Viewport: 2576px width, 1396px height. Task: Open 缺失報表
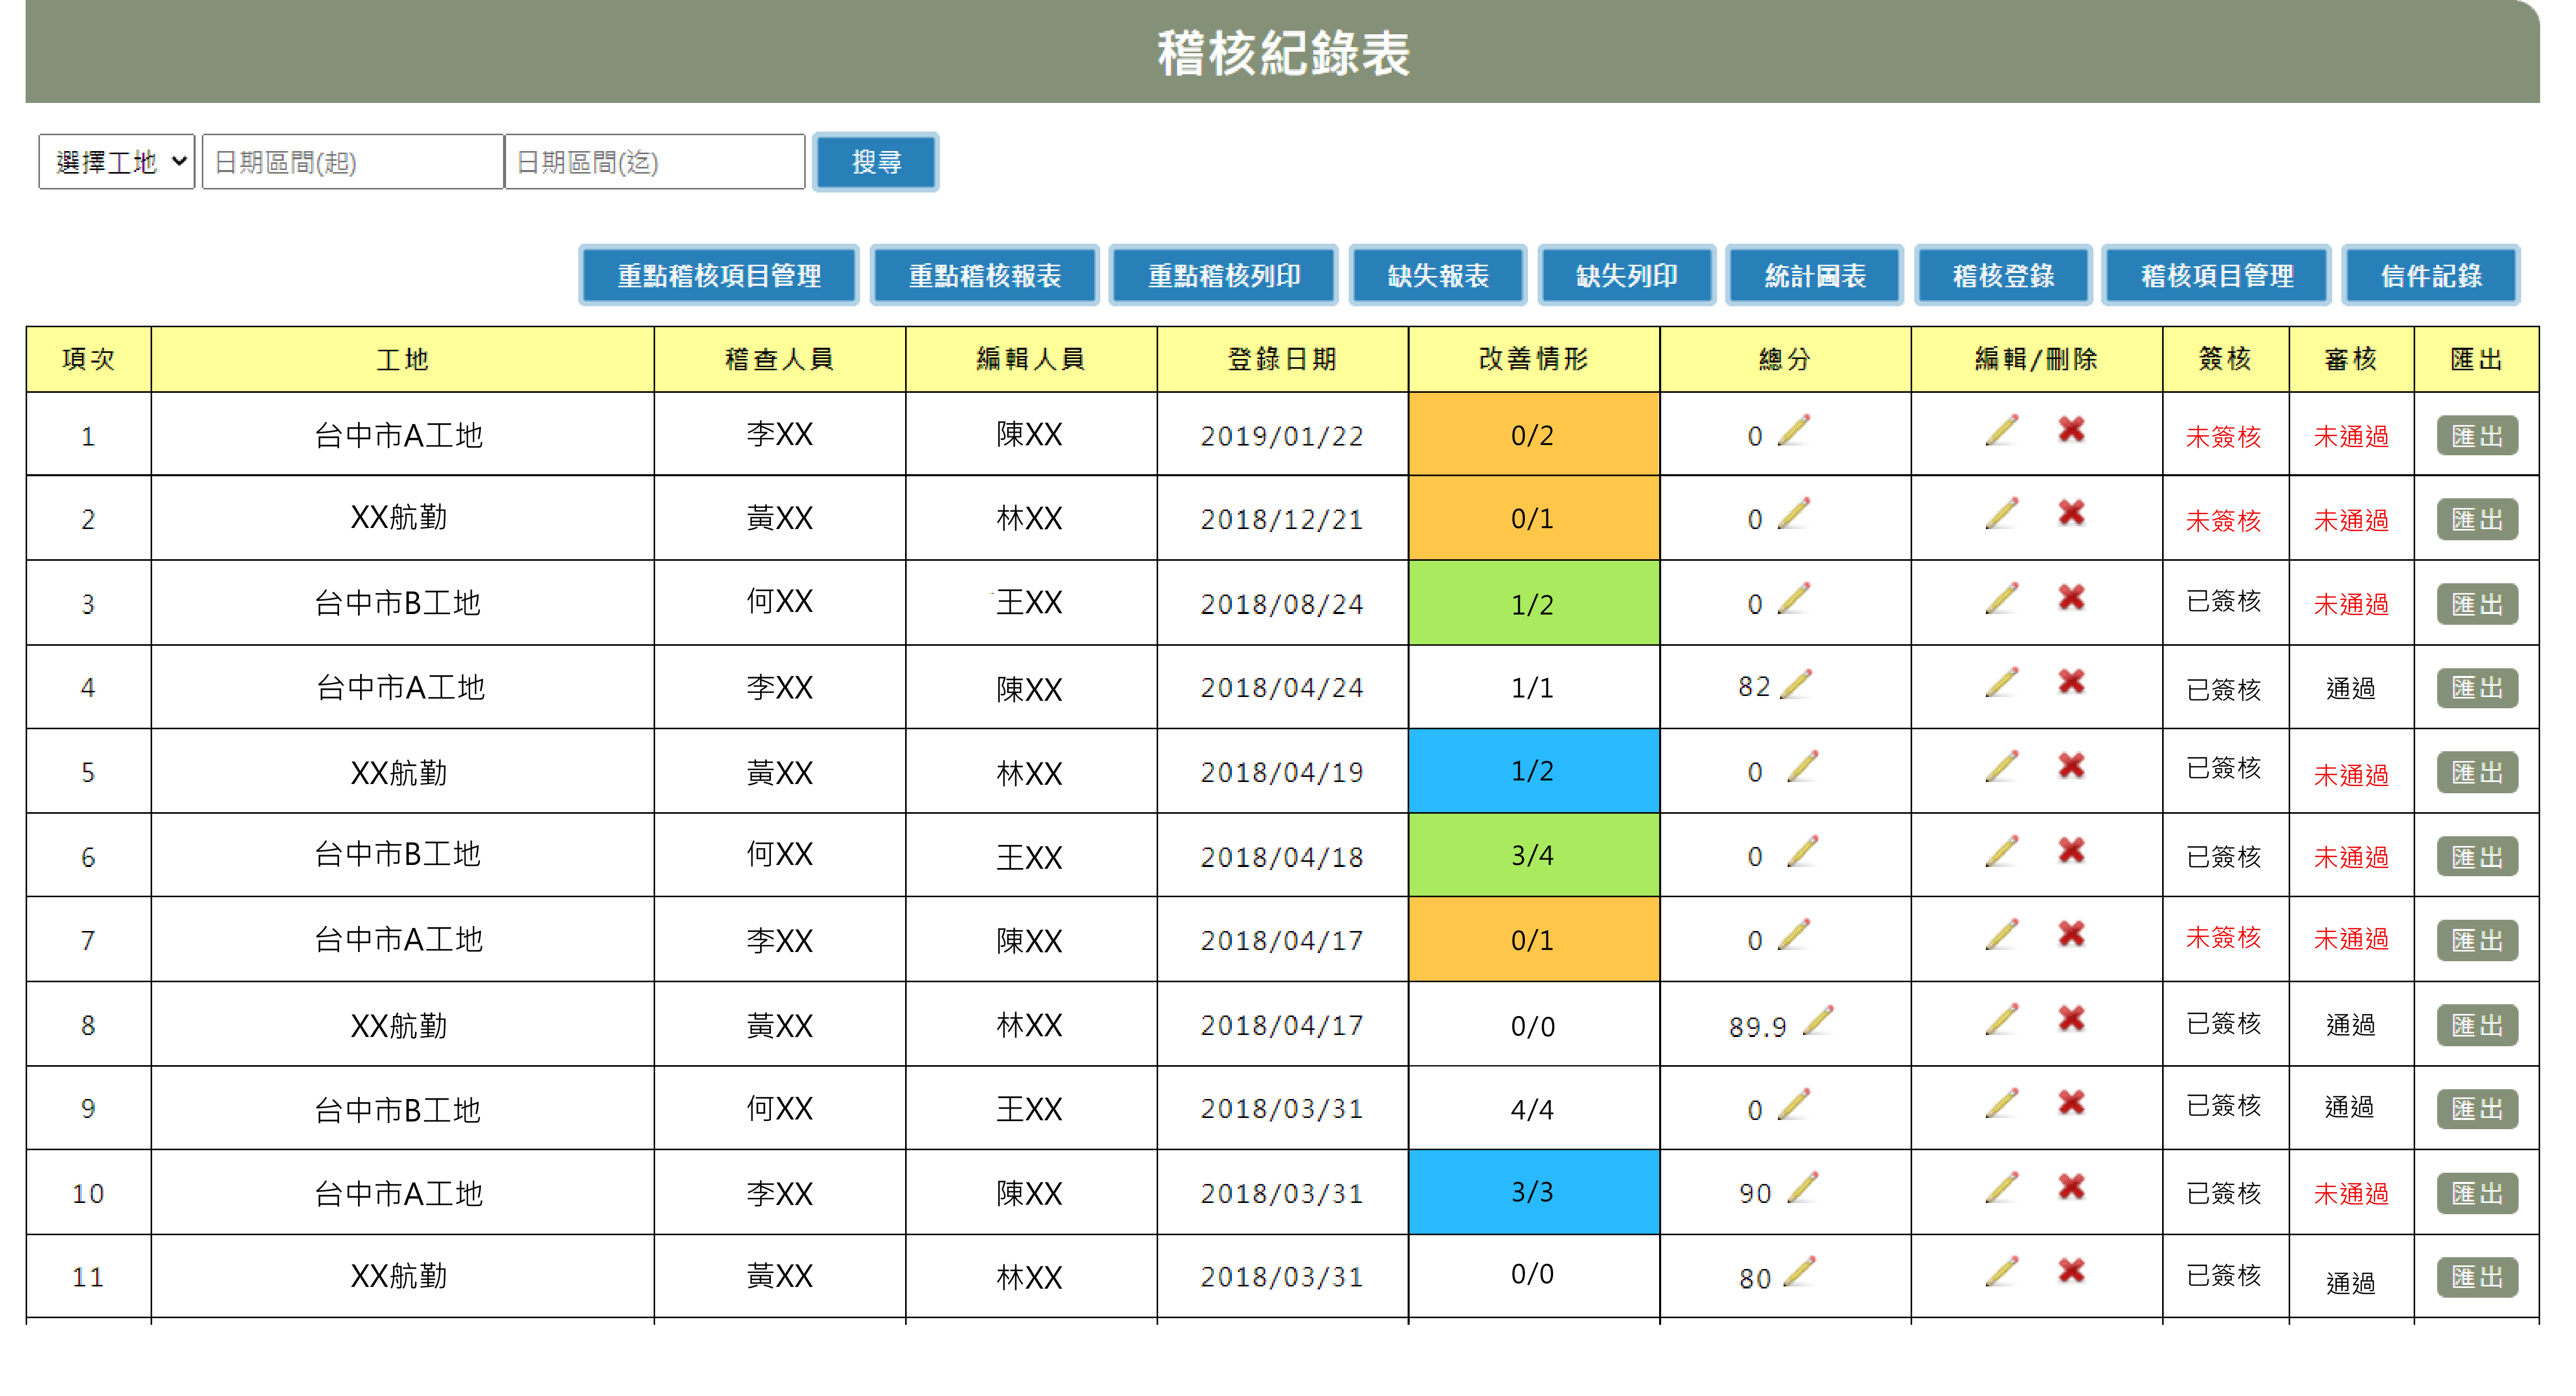click(x=1438, y=275)
